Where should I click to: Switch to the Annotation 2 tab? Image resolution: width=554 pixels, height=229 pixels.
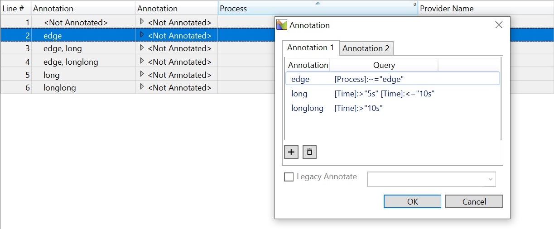coord(366,48)
